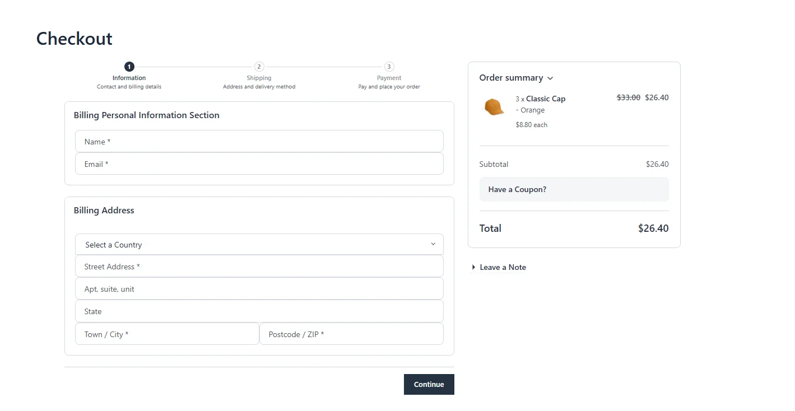
Task: Click the Subtotal label
Action: tap(494, 164)
